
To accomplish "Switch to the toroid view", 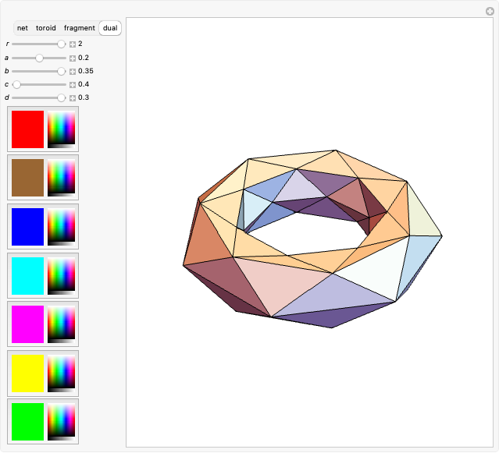I will pos(46,28).
